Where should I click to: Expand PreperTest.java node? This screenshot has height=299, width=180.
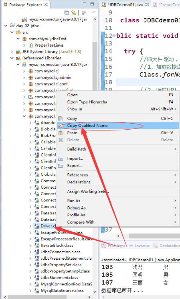pos(24,45)
